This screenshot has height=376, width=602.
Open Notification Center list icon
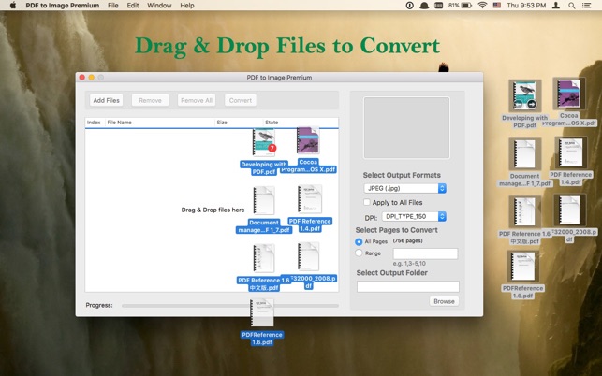click(586, 6)
